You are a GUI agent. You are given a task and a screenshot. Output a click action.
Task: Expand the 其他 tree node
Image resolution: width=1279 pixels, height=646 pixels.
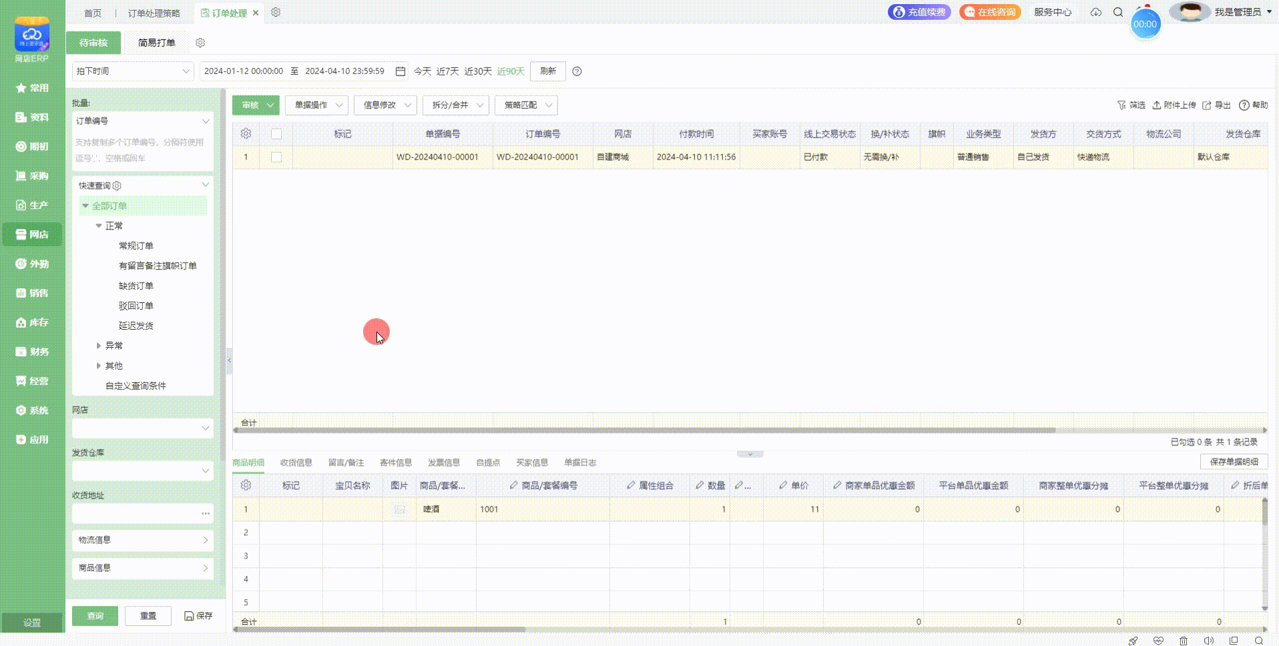tap(99, 366)
